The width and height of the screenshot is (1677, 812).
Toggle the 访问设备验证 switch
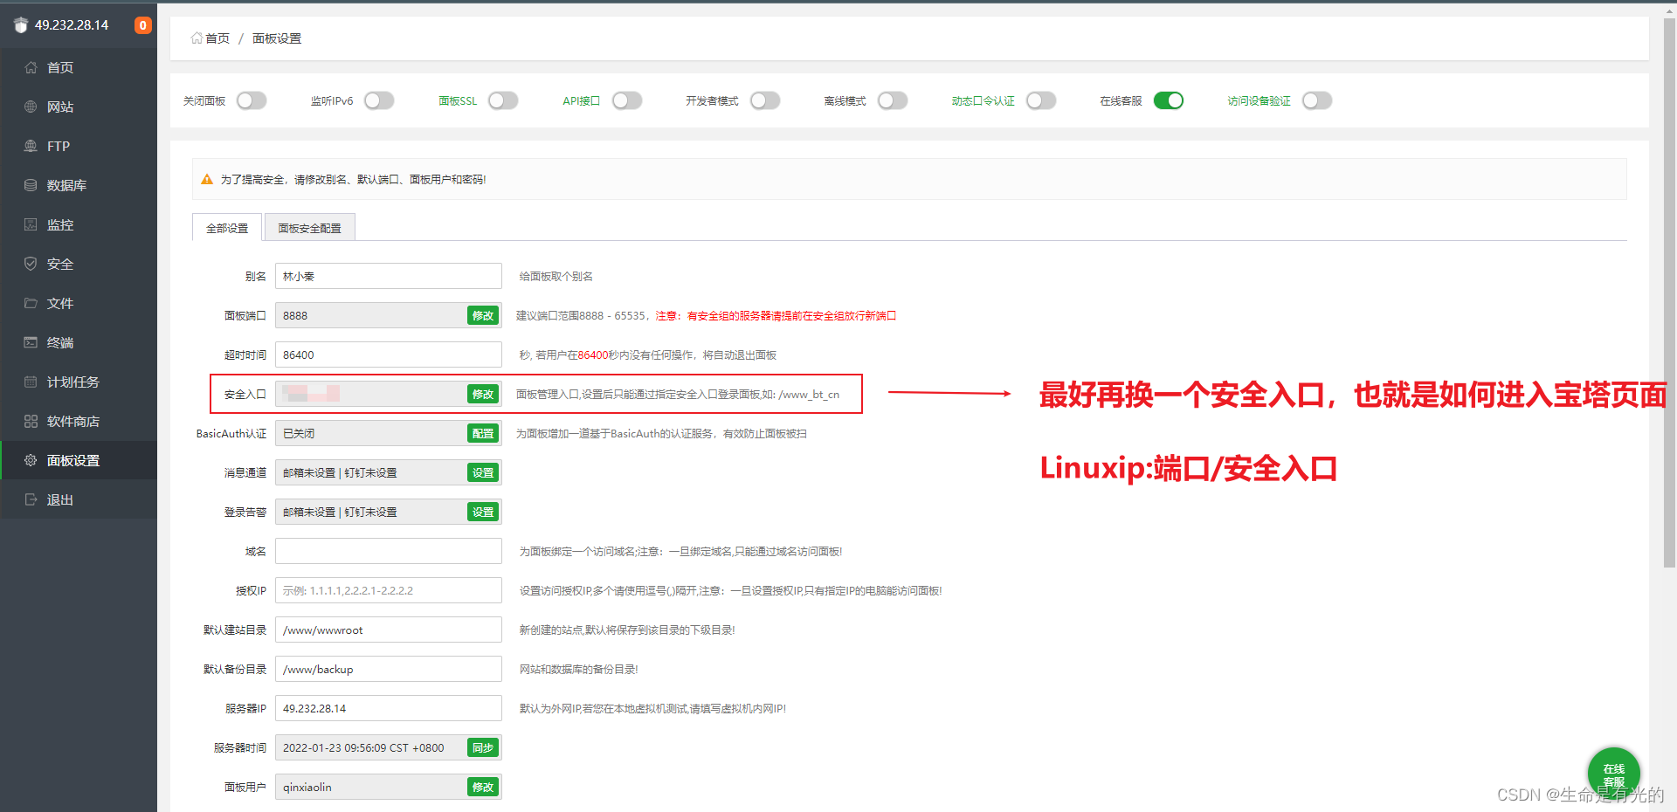pyautogui.click(x=1317, y=100)
